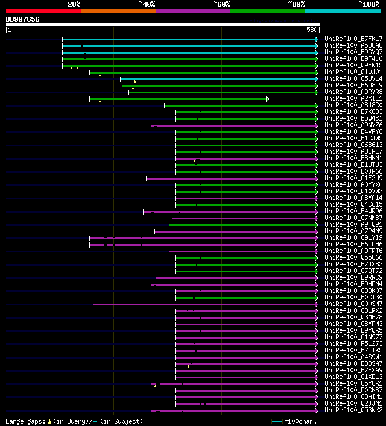Select the UniRef100_B9GYQ7 label
The image size is (386, 426).
[x=353, y=52]
